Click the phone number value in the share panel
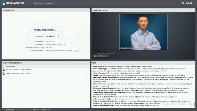 (x=54, y=44)
